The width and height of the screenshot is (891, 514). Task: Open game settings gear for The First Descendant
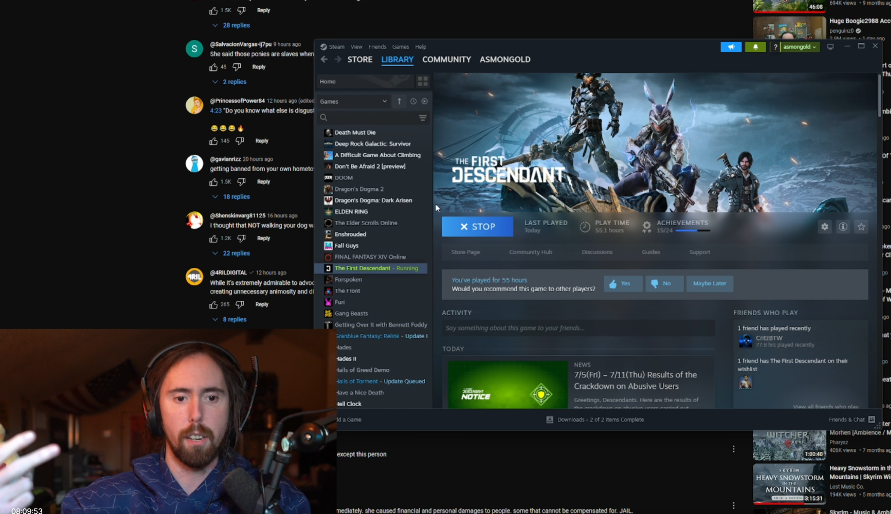click(x=825, y=227)
